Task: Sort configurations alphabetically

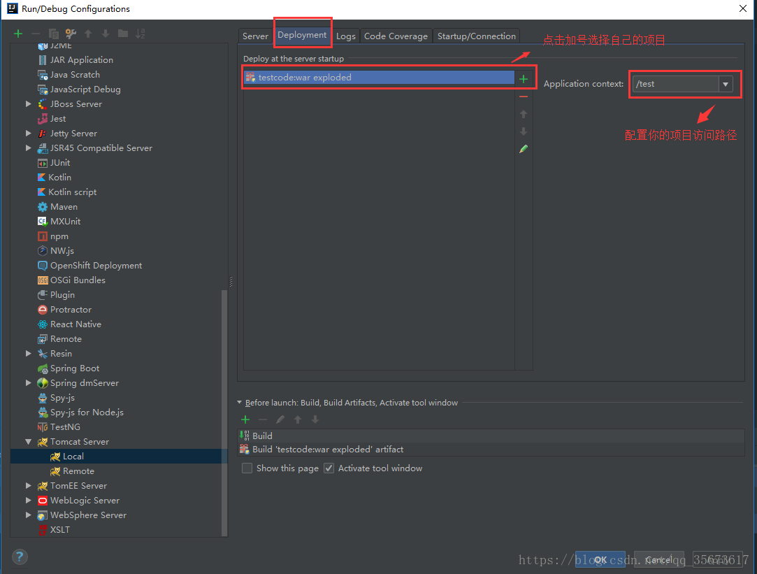Action: click(x=140, y=34)
